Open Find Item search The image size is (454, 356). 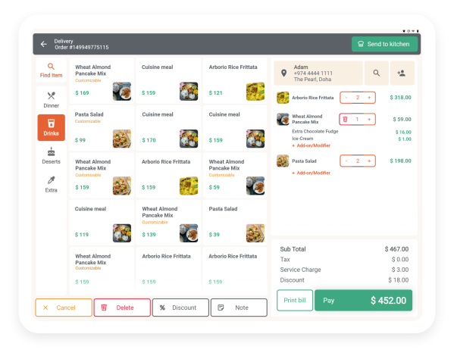pyautogui.click(x=52, y=70)
